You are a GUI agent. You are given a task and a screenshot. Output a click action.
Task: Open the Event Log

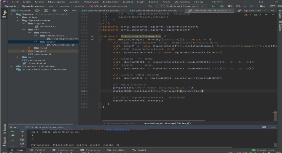pyautogui.click(x=263, y=150)
